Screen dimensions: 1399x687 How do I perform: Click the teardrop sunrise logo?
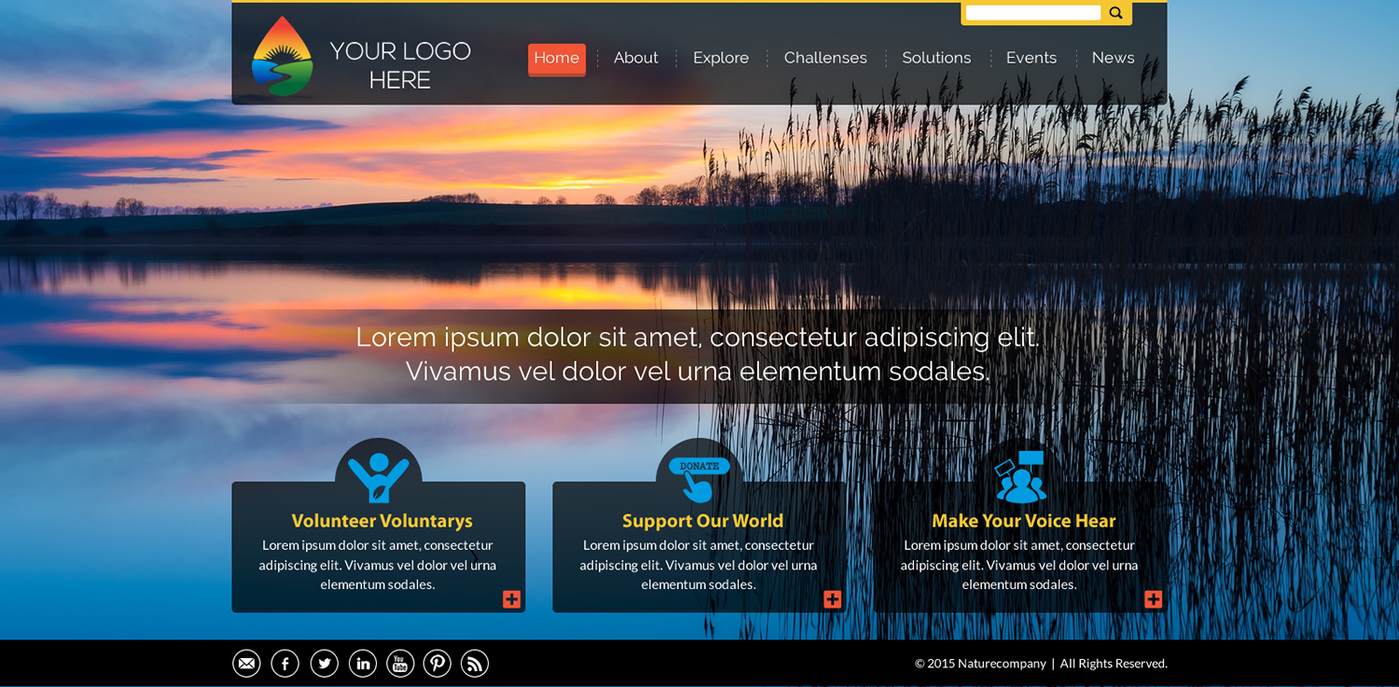pyautogui.click(x=281, y=53)
